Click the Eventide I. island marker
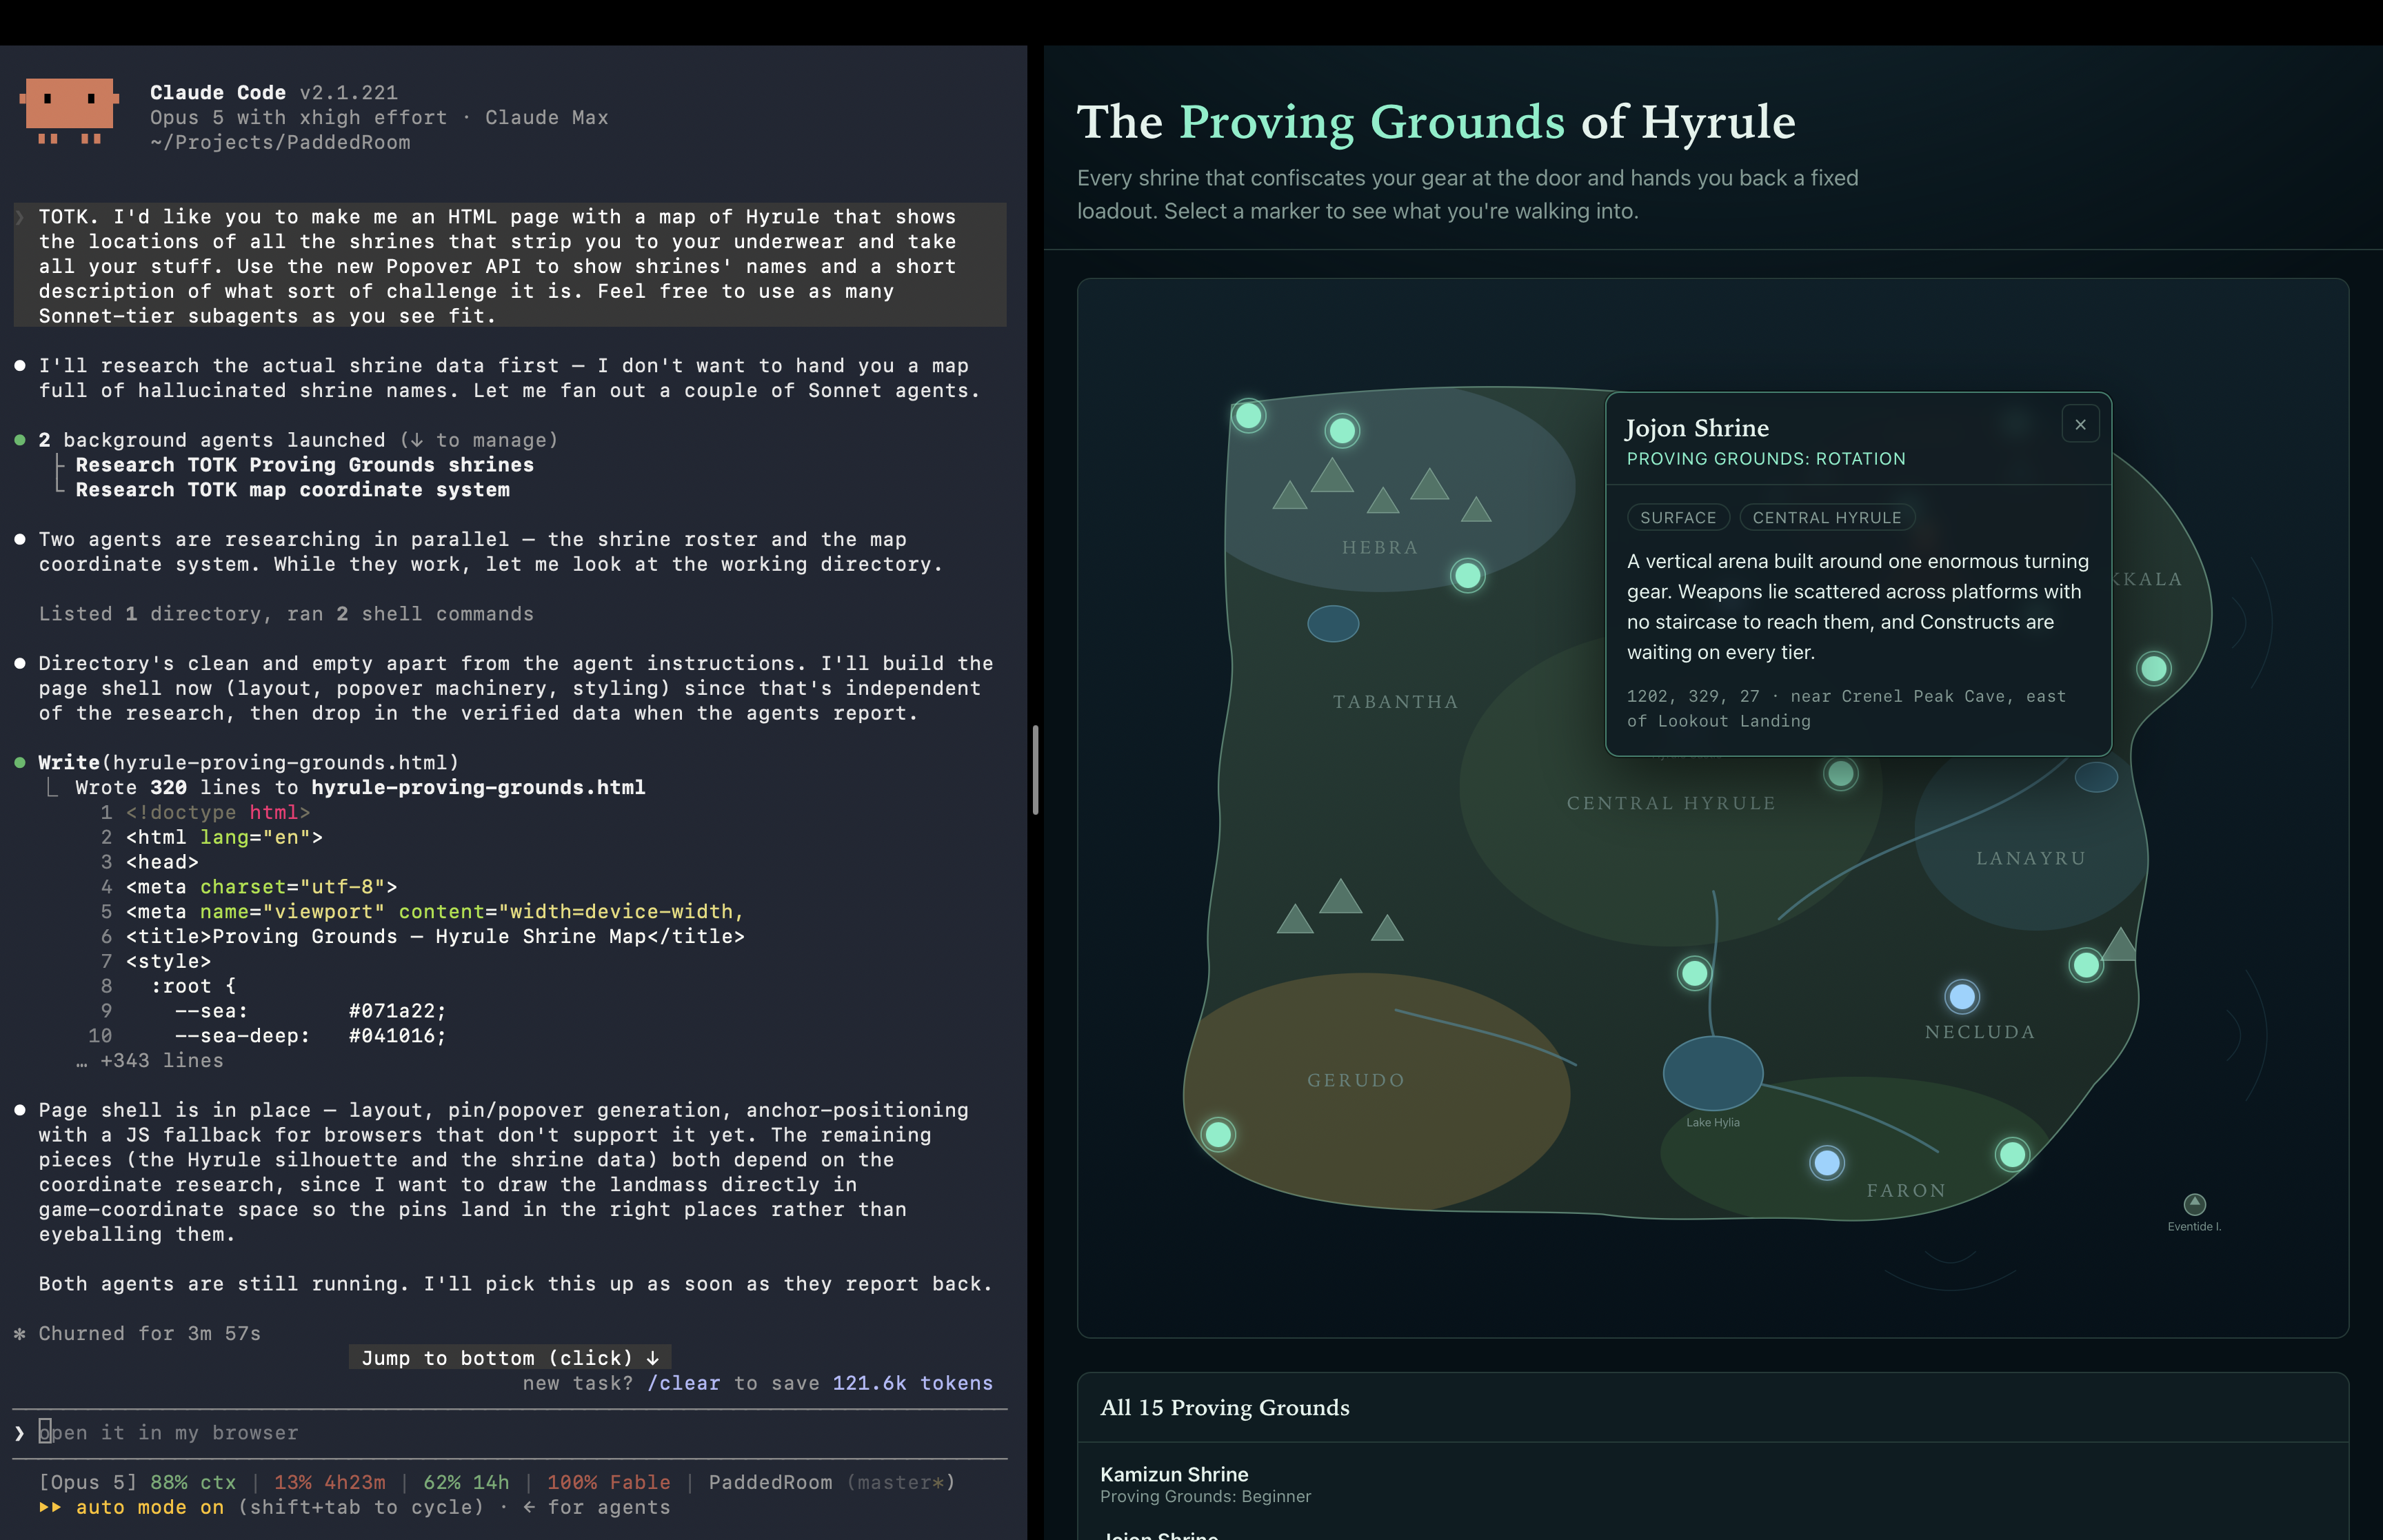 coord(2194,1204)
